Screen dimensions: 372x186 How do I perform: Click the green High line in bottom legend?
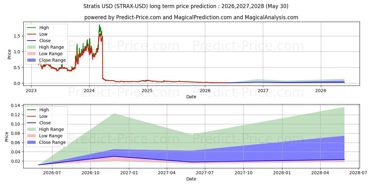point(32,110)
